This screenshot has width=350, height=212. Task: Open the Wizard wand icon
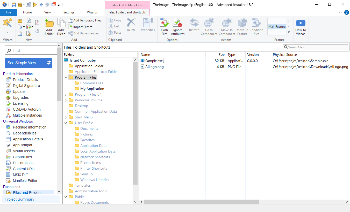(8, 23)
